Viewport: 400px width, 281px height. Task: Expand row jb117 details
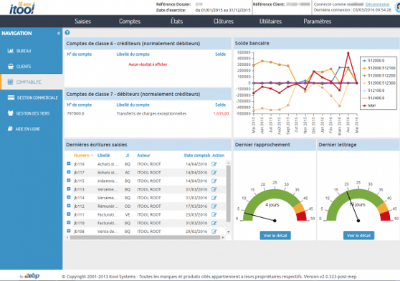click(69, 172)
